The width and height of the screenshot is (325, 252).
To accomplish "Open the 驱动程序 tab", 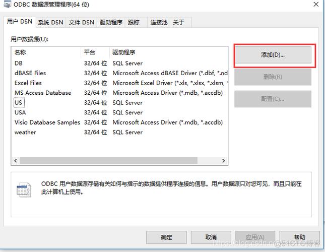I will (111, 22).
